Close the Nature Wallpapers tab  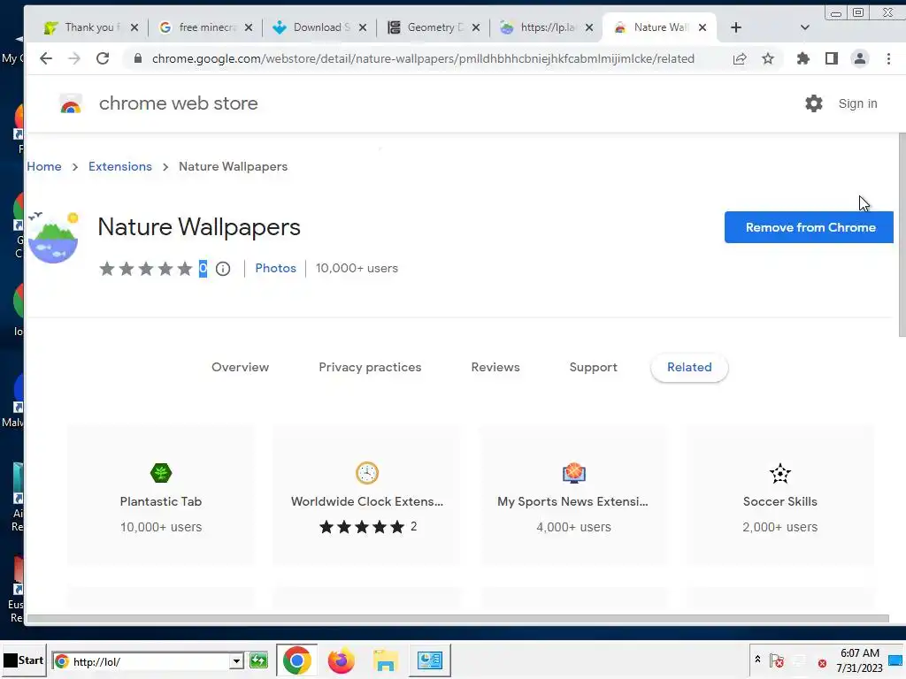[x=703, y=27]
